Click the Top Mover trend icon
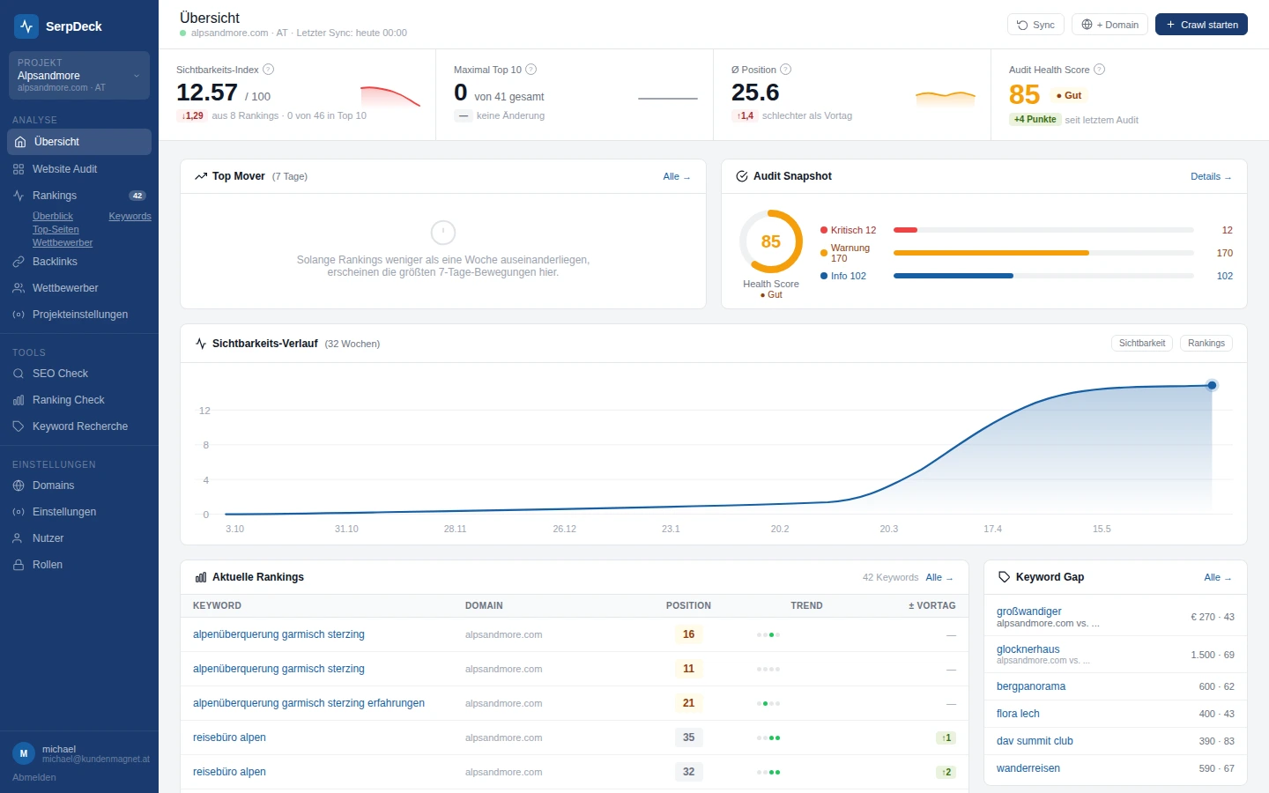 pos(201,176)
